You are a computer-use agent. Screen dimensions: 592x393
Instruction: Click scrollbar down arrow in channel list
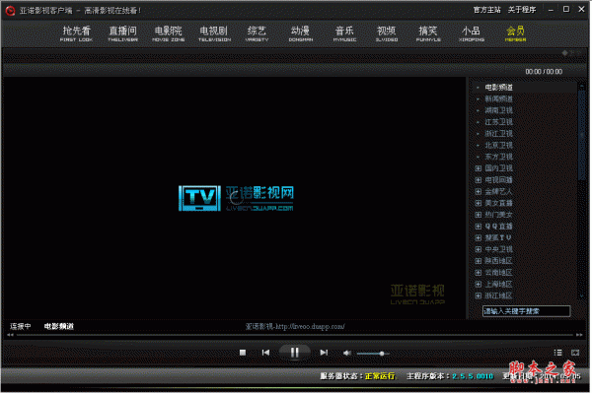point(581,296)
